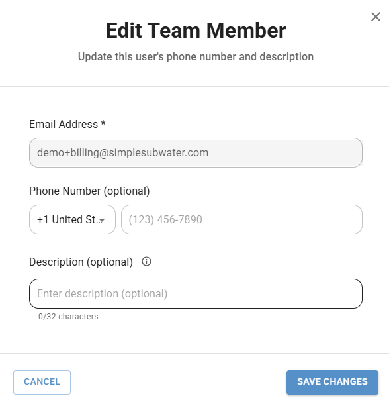The image size is (389, 406).
Task: Click inside the description text box
Action: coord(196,293)
